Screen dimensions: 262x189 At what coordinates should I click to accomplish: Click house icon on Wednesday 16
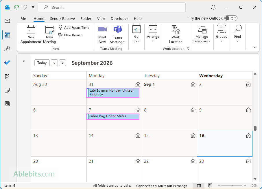coord(248,135)
